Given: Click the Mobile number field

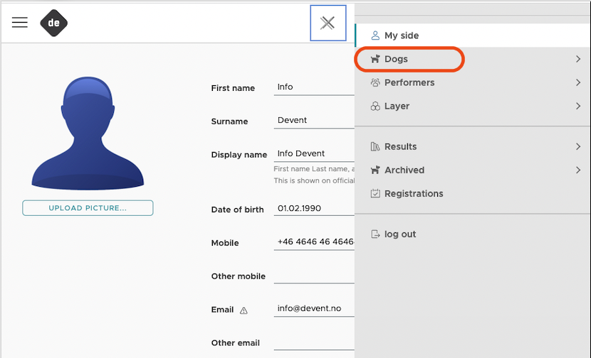Looking at the screenshot, I should pos(314,242).
